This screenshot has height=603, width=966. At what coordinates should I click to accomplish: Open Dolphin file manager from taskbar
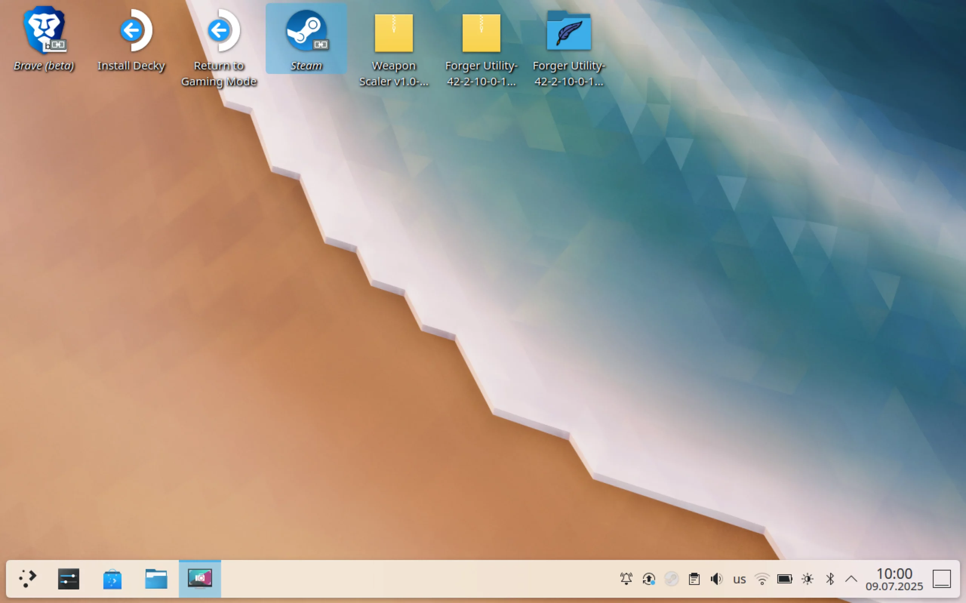point(156,579)
